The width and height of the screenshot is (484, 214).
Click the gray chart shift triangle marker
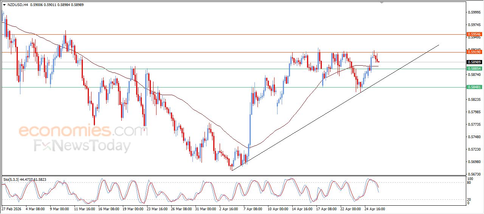382,2
